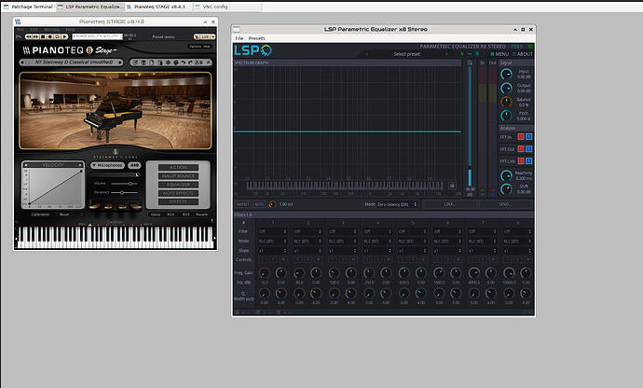Click the Pitch knob in LSP Signal panel
643x388 pixels.
click(506, 116)
